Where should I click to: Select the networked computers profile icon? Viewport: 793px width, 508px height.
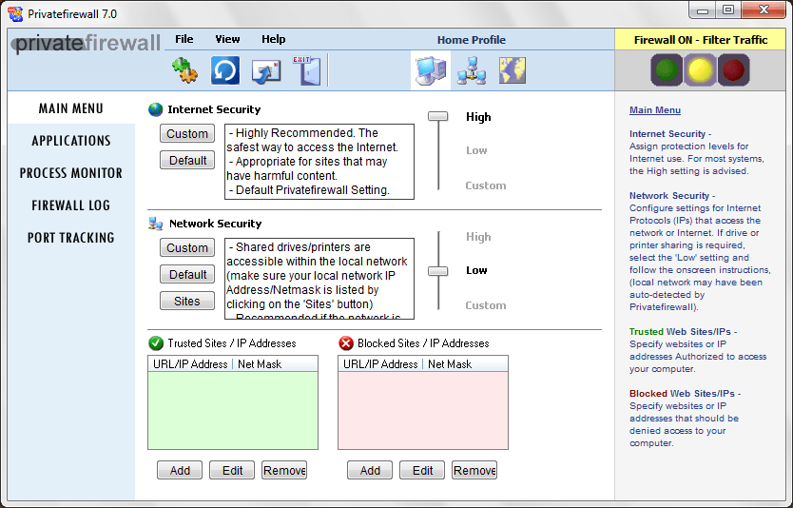[x=472, y=70]
